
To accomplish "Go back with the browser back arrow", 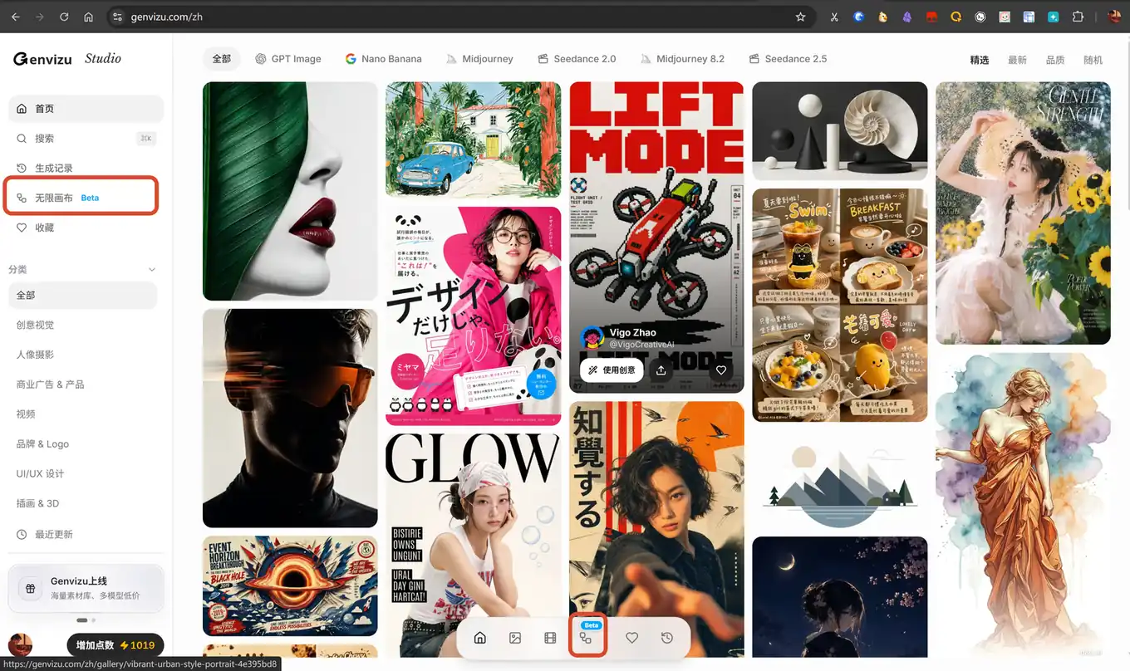I will pyautogui.click(x=15, y=17).
